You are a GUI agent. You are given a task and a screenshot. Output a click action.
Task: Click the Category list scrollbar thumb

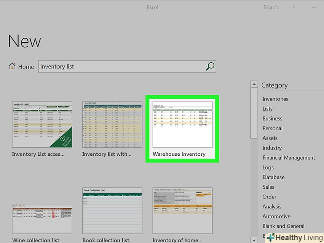point(254,113)
